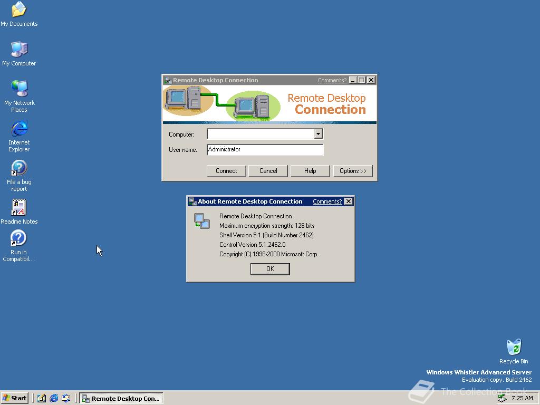Click the User name input field
The width and height of the screenshot is (540, 405).
click(x=265, y=149)
